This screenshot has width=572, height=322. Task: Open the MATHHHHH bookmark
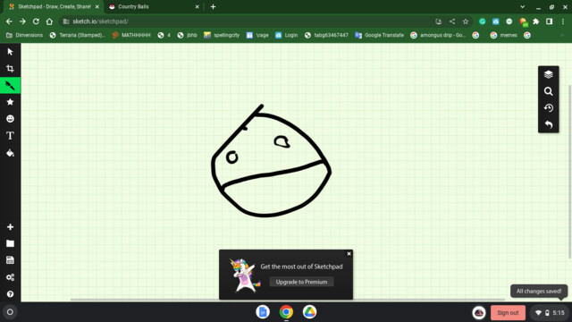[x=131, y=35]
